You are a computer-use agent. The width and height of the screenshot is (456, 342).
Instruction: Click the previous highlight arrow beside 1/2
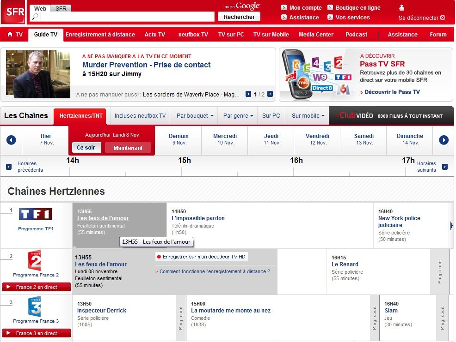tap(248, 94)
